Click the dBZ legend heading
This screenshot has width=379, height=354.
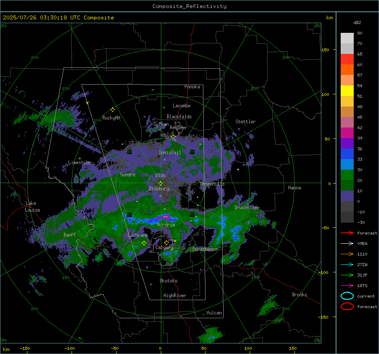(x=357, y=22)
